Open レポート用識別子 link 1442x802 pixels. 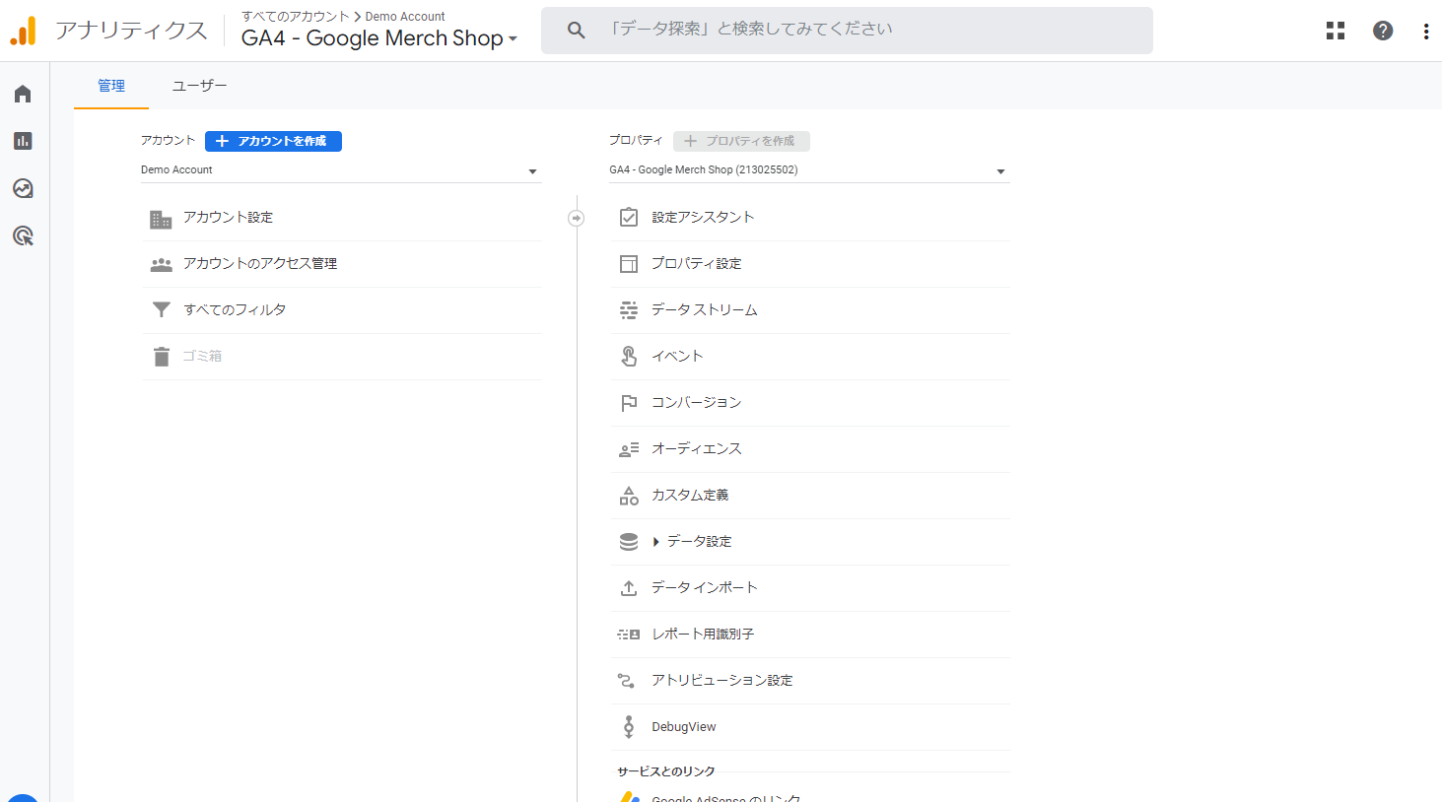pyautogui.click(x=703, y=635)
